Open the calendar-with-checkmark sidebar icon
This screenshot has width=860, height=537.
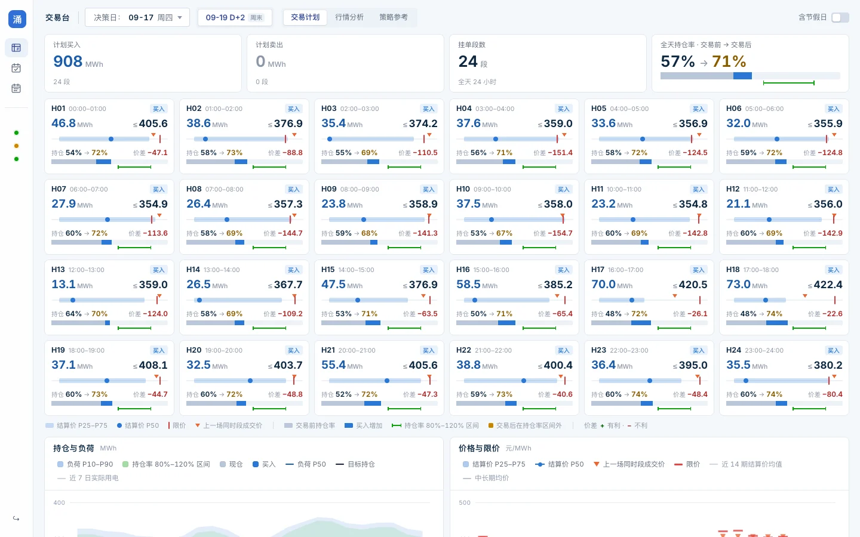pyautogui.click(x=16, y=68)
